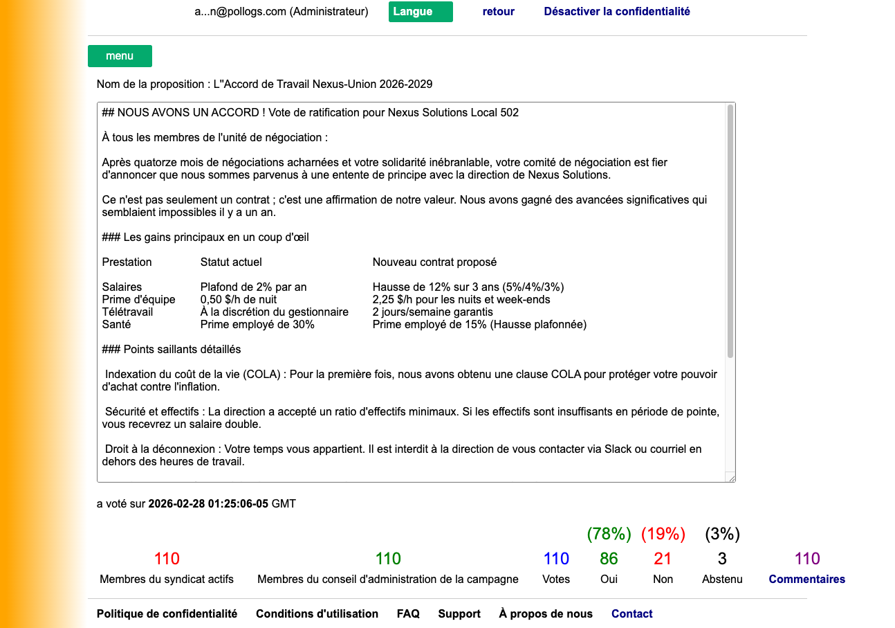Viewport: 895px width, 628px height.
Task: Click Membres du conseil d'administration count
Action: 388,558
